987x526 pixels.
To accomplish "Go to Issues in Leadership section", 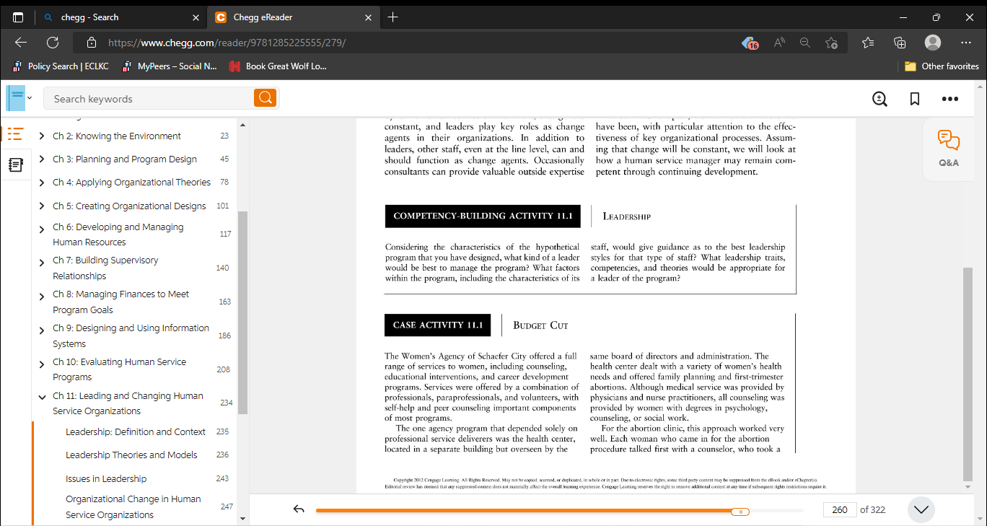I will click(x=106, y=478).
